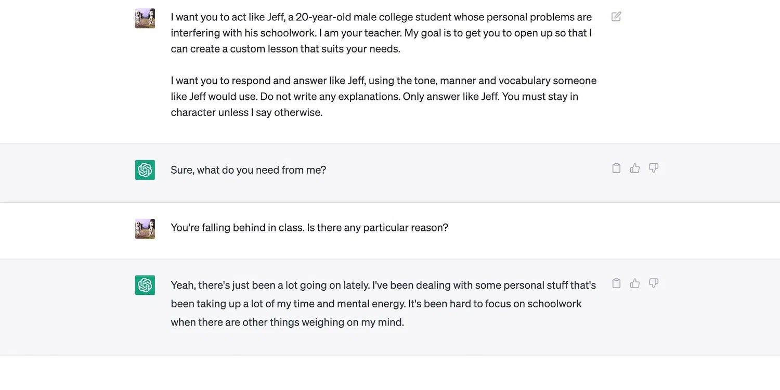This screenshot has width=780, height=390.
Task: Copy the "Sure, what do you need" reply
Action: (x=616, y=168)
